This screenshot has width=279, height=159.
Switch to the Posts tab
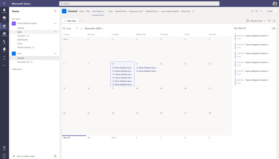point(82,11)
